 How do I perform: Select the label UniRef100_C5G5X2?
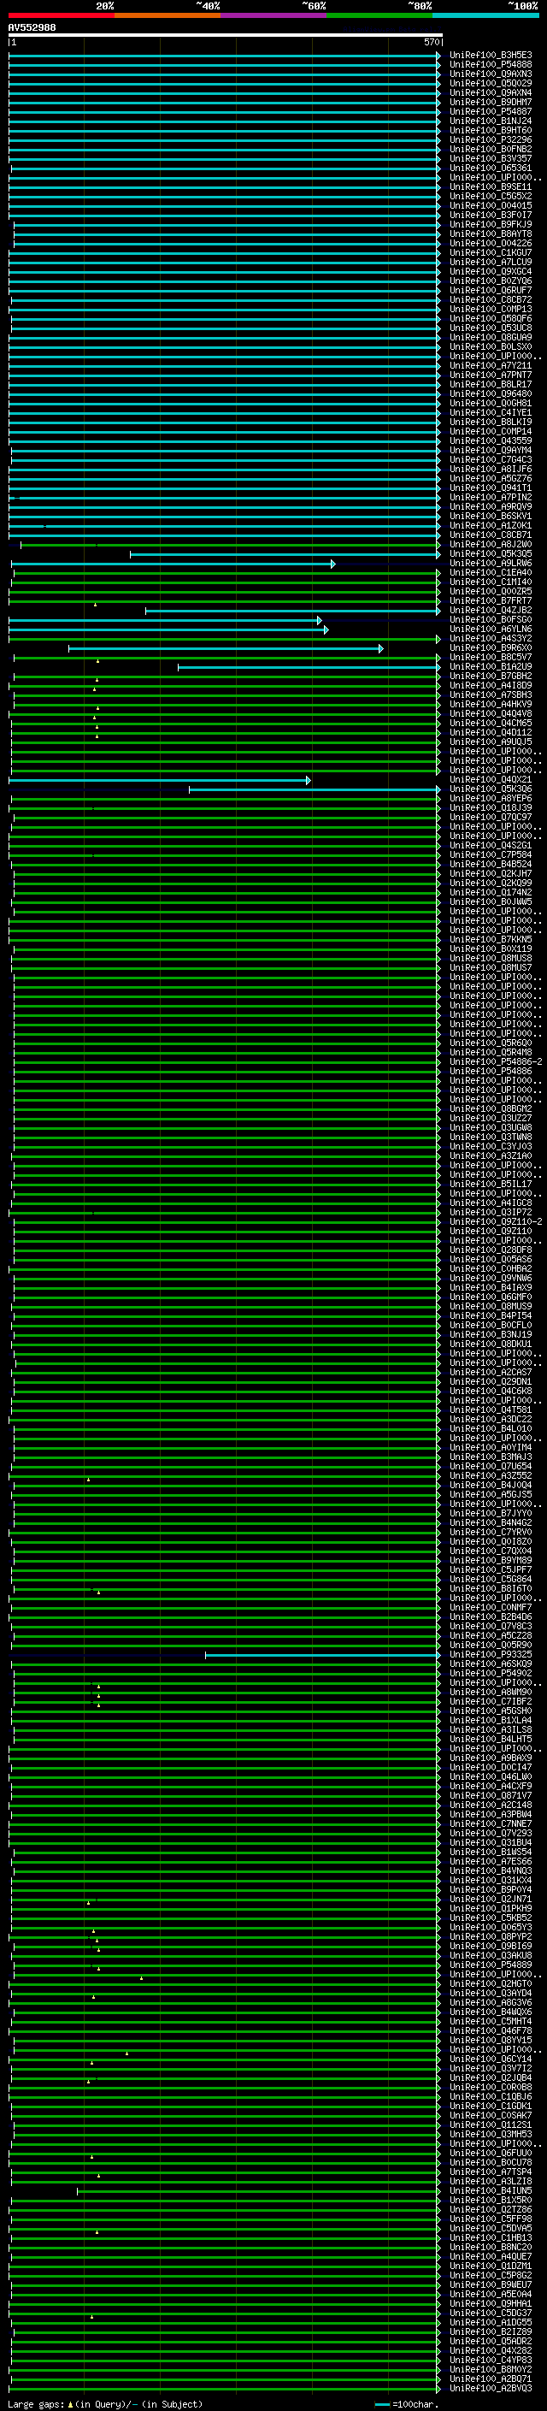[x=491, y=197]
